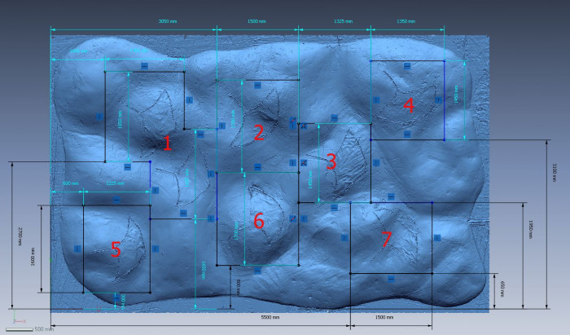The height and width of the screenshot is (335, 570).
Task: Select the 1325 mm dimension at the top
Action: pyautogui.click(x=342, y=21)
